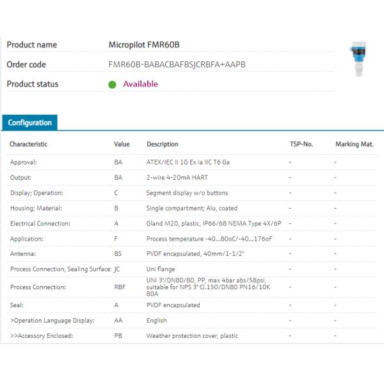
Task: Click the Description column header
Action: coord(163,145)
